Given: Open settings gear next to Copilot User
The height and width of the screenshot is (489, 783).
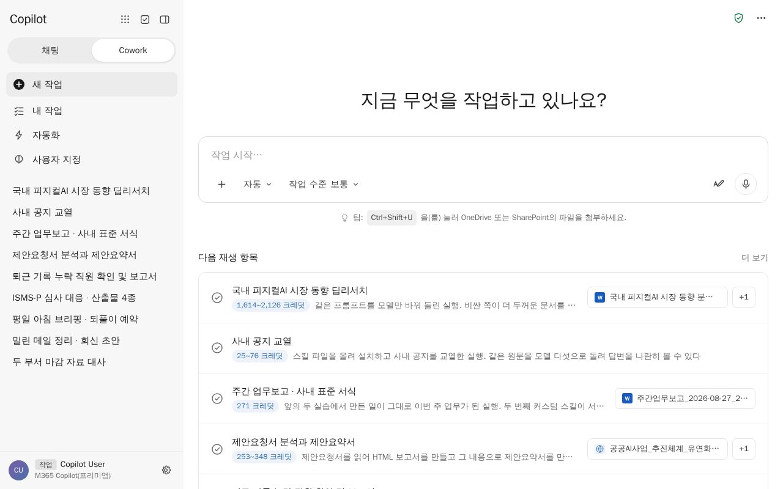Looking at the screenshot, I should [x=166, y=470].
